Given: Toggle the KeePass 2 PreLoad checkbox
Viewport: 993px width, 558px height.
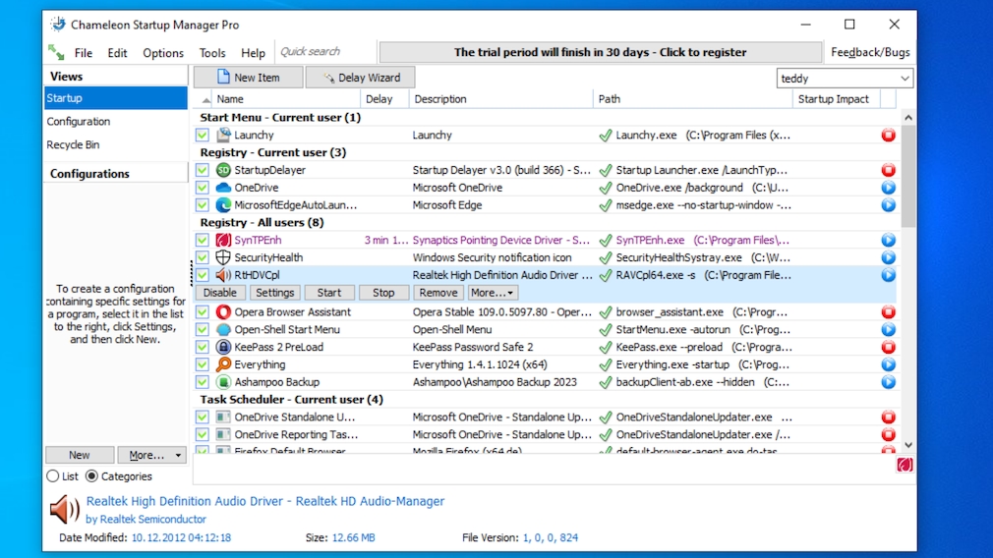Looking at the screenshot, I should [202, 348].
